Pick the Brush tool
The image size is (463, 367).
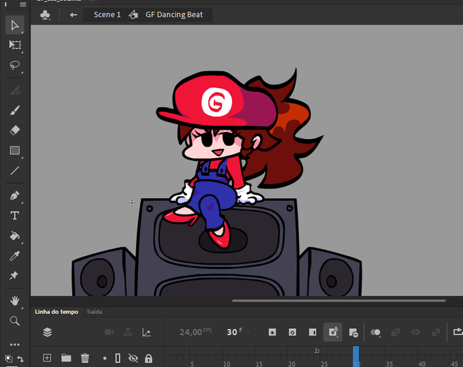(15, 110)
